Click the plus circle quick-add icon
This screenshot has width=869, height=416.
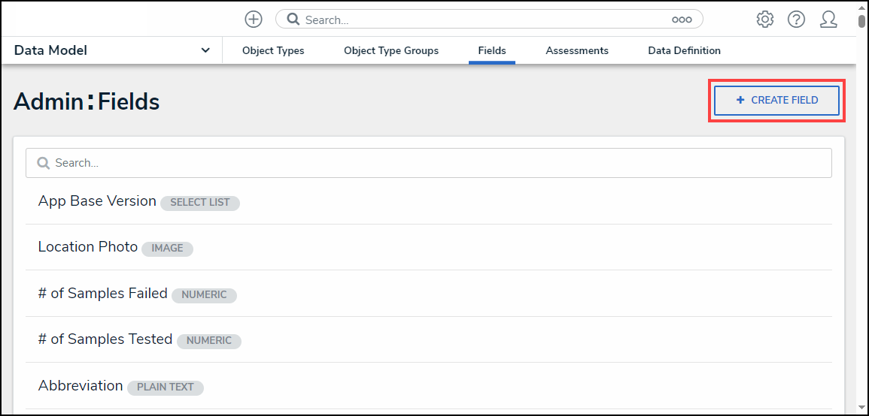tap(254, 20)
